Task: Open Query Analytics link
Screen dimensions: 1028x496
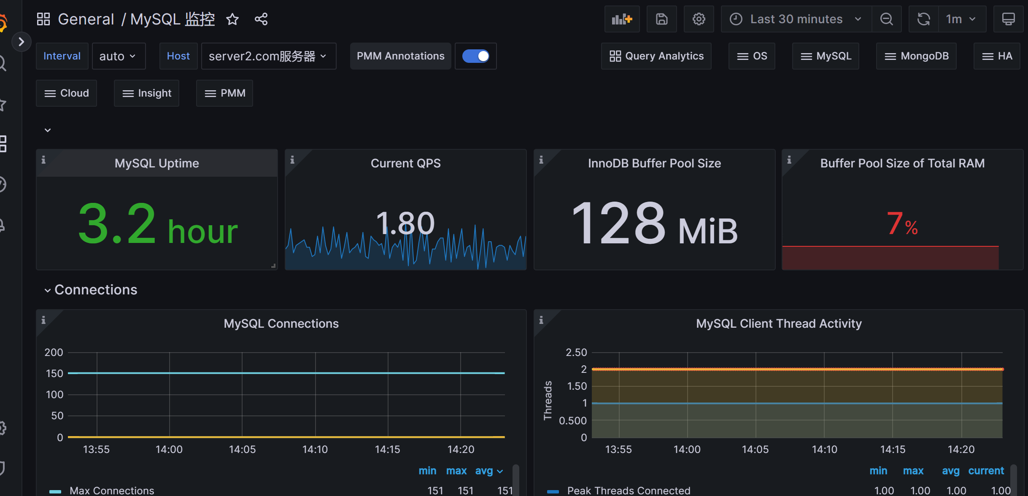Action: (x=656, y=56)
